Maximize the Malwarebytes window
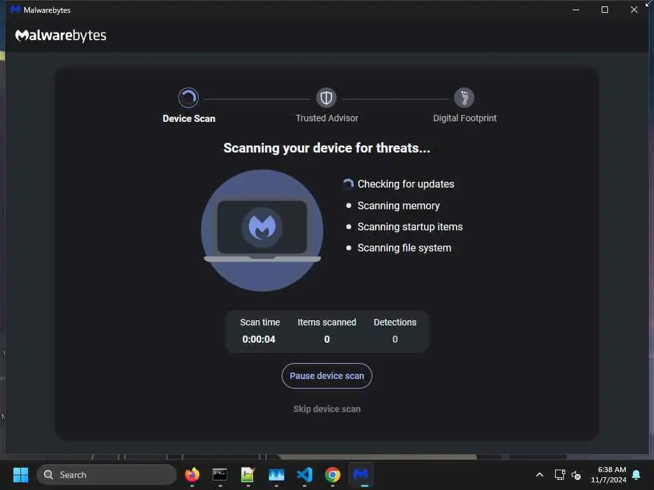Viewport: 654px width, 490px height. pos(605,10)
